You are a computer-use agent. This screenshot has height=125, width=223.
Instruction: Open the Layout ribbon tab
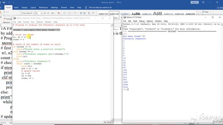pyautogui.click(x=33, y=8)
